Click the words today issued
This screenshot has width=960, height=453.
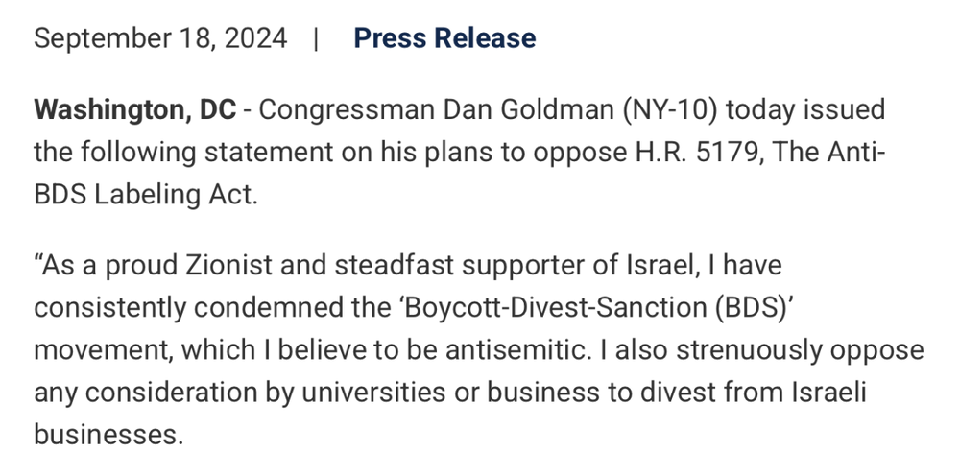point(804,109)
